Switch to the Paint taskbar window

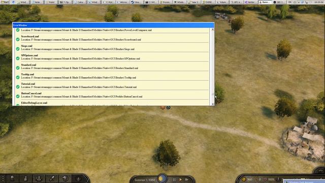(52, 2)
